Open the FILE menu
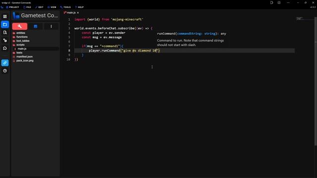 click(x=27, y=7)
